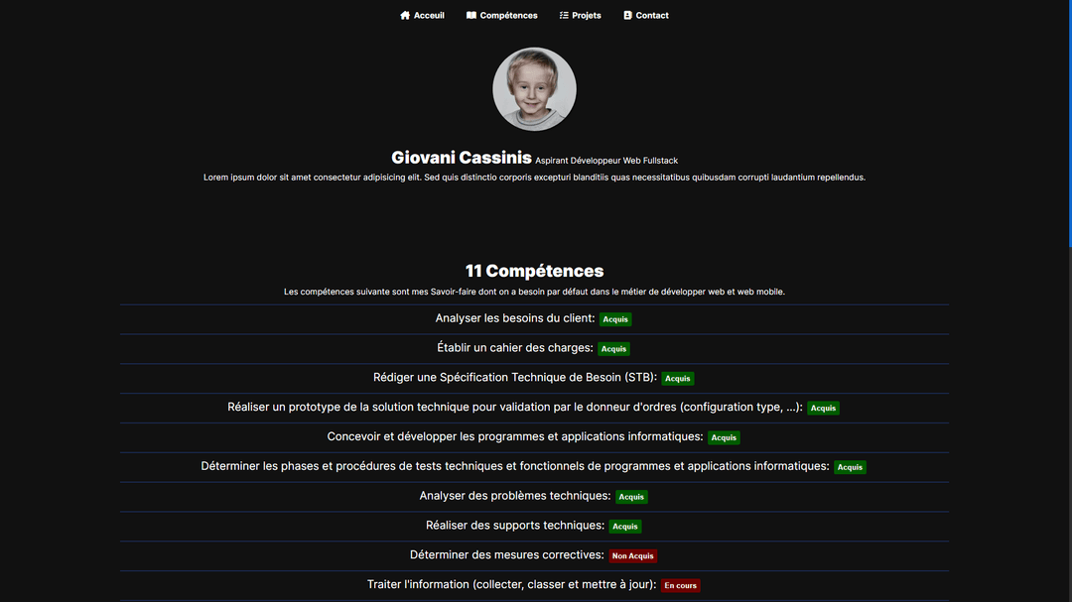Click the Aspirant Développeur Web Fullstack subtitle

606,161
